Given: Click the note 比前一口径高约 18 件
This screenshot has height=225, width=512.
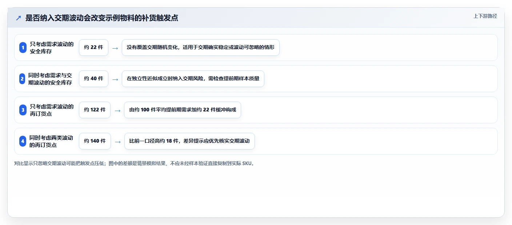Looking at the screenshot, I should [189, 141].
